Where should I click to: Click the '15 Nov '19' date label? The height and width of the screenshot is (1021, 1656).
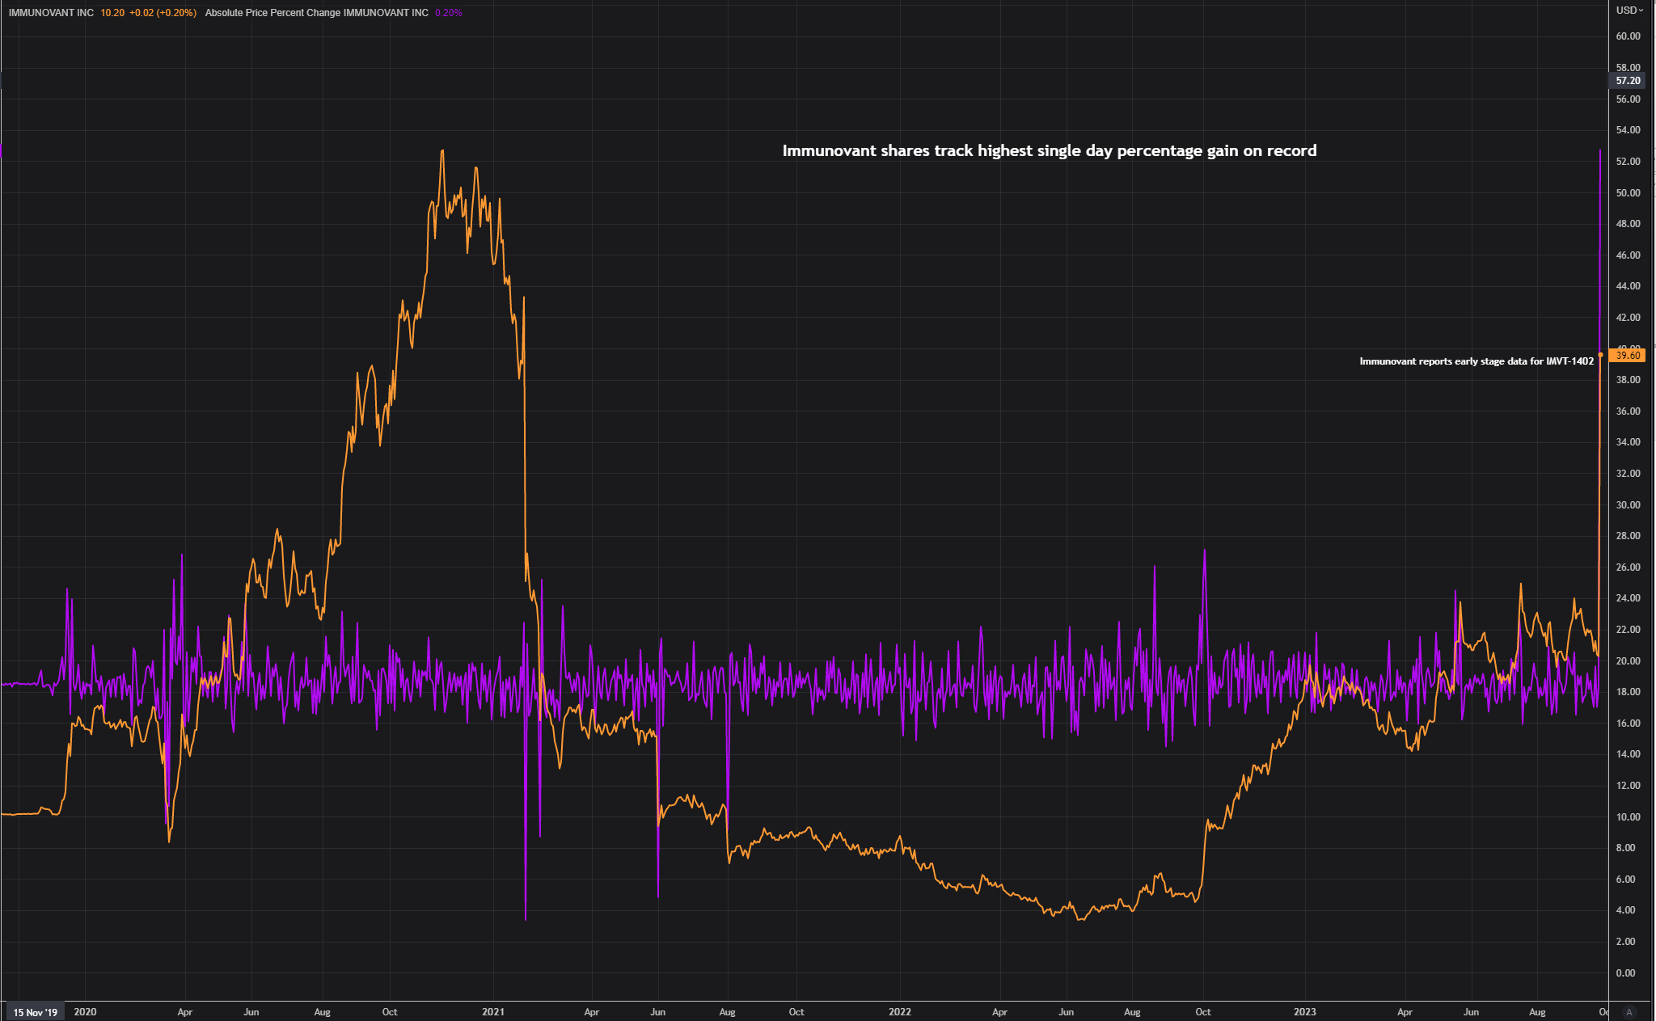click(35, 1012)
